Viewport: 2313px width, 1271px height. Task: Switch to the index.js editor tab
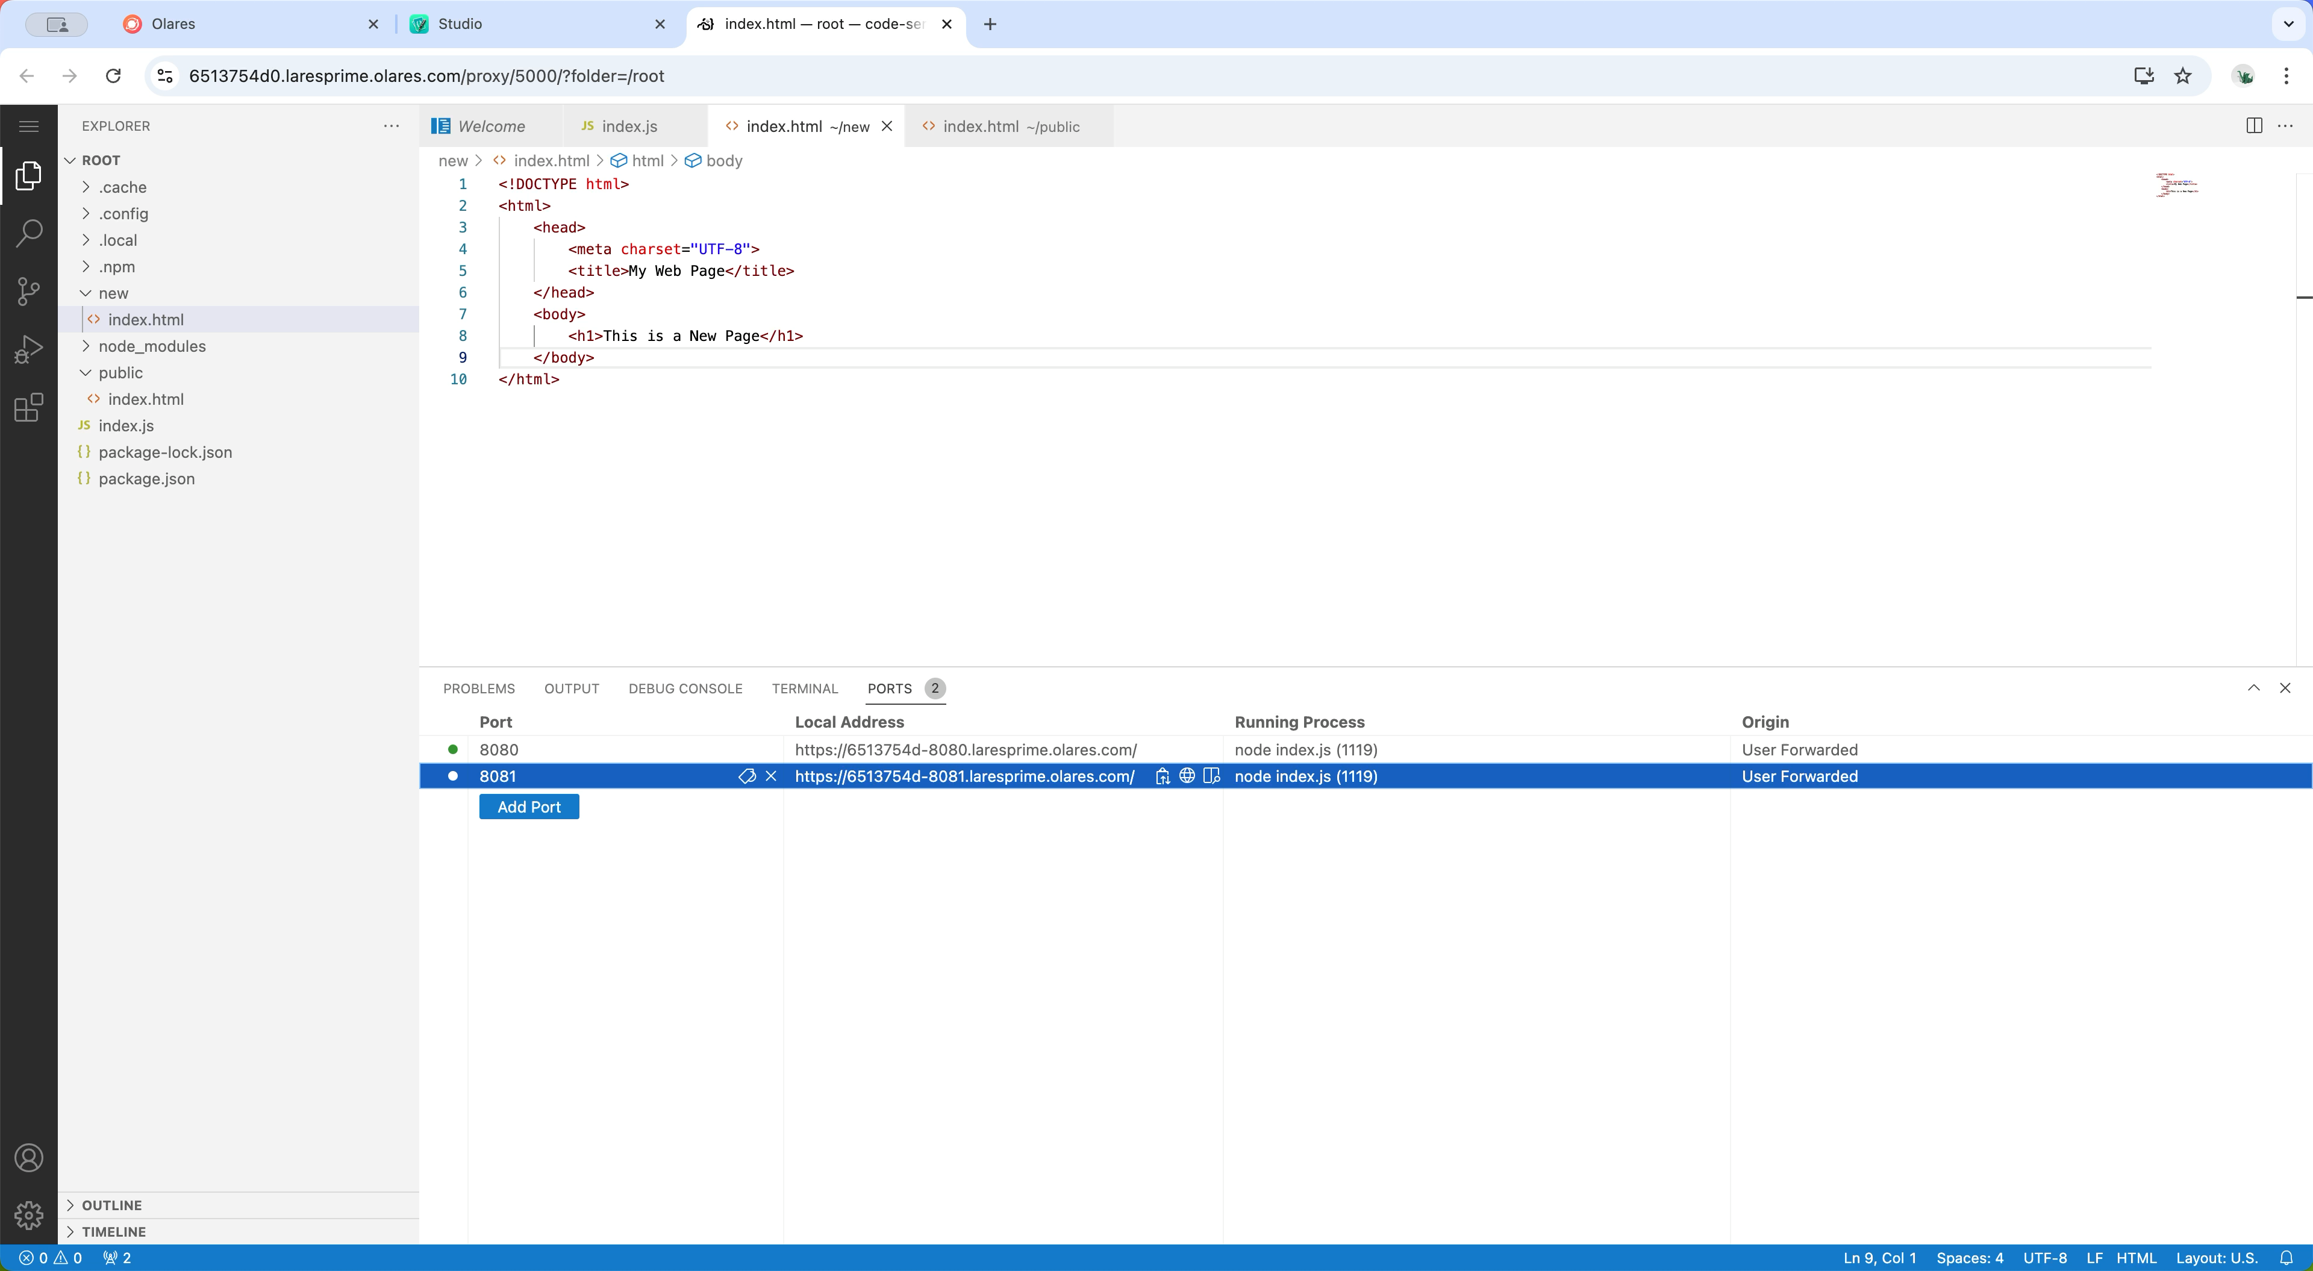tap(628, 126)
